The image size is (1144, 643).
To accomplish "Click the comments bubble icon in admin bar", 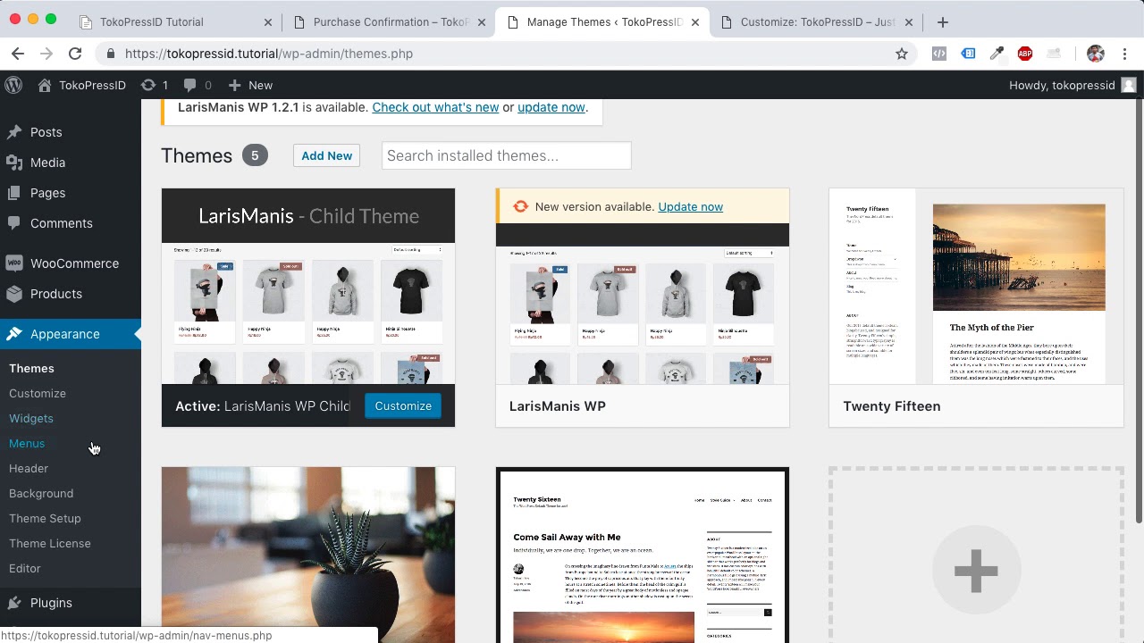I will click(x=191, y=85).
